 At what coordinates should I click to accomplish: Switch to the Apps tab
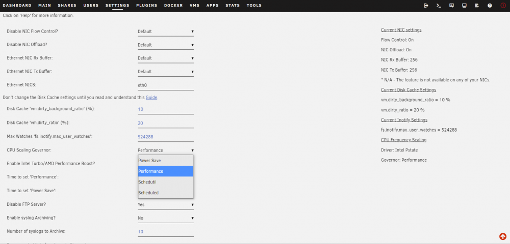[x=212, y=6]
